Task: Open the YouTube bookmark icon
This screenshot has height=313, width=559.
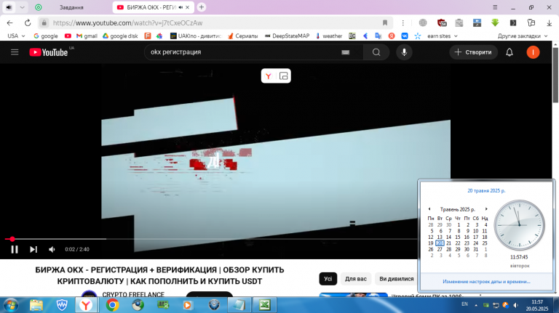Action: pyautogui.click(x=68, y=36)
